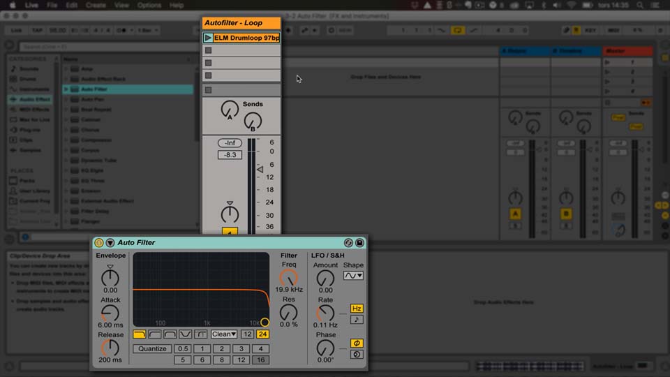Open the Help menu
The height and width of the screenshot is (377, 670).
click(x=177, y=5)
